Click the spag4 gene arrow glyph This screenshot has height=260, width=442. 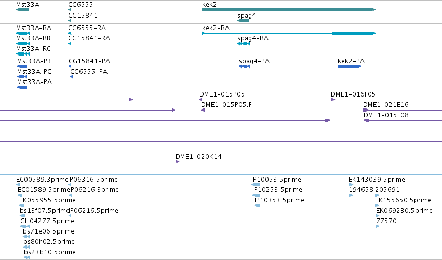(243, 21)
